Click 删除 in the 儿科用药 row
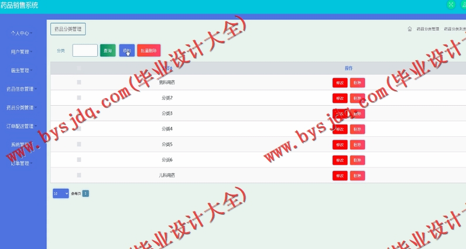The image size is (466, 249). tap(357, 176)
